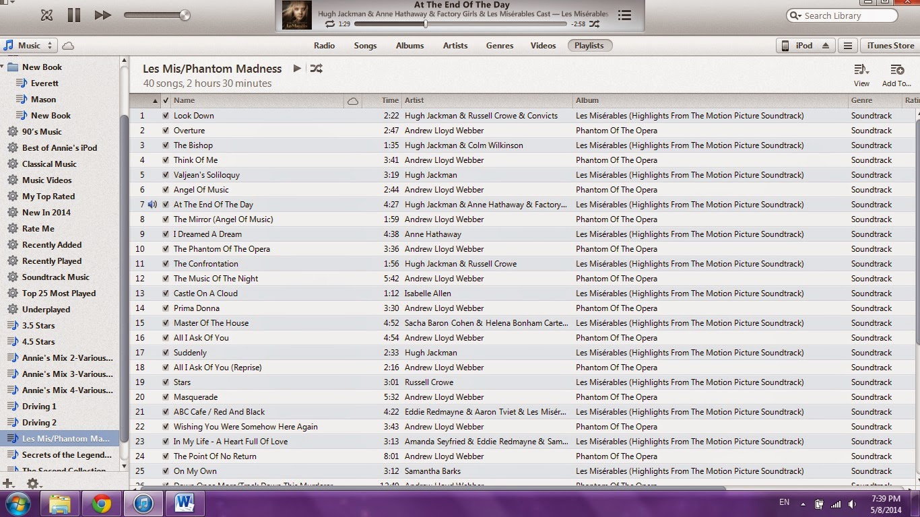Uncheck the Think Of Me checkbox
Viewport: 920px width, 517px height.
point(166,160)
